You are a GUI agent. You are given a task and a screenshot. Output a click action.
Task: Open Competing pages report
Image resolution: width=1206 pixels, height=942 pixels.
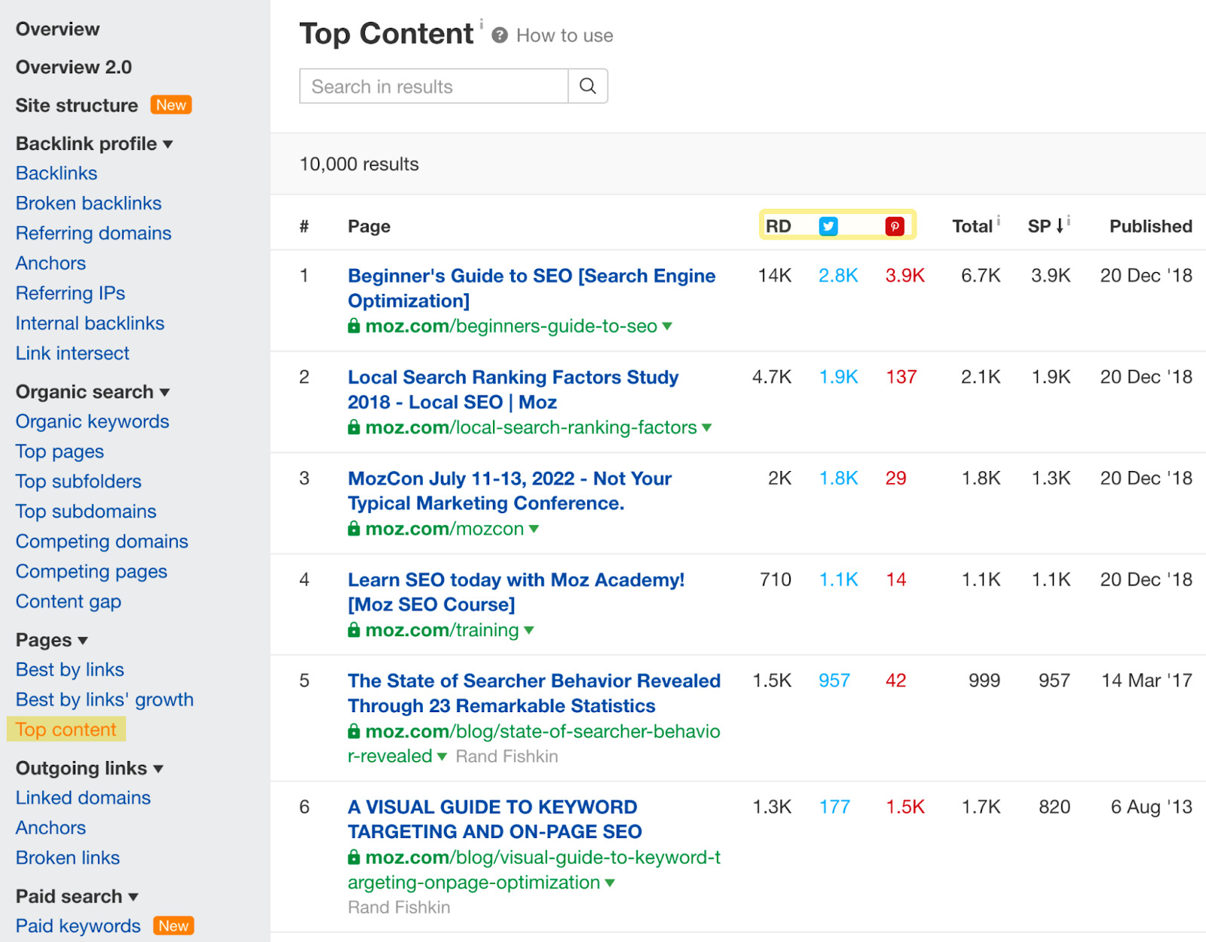[x=91, y=572]
